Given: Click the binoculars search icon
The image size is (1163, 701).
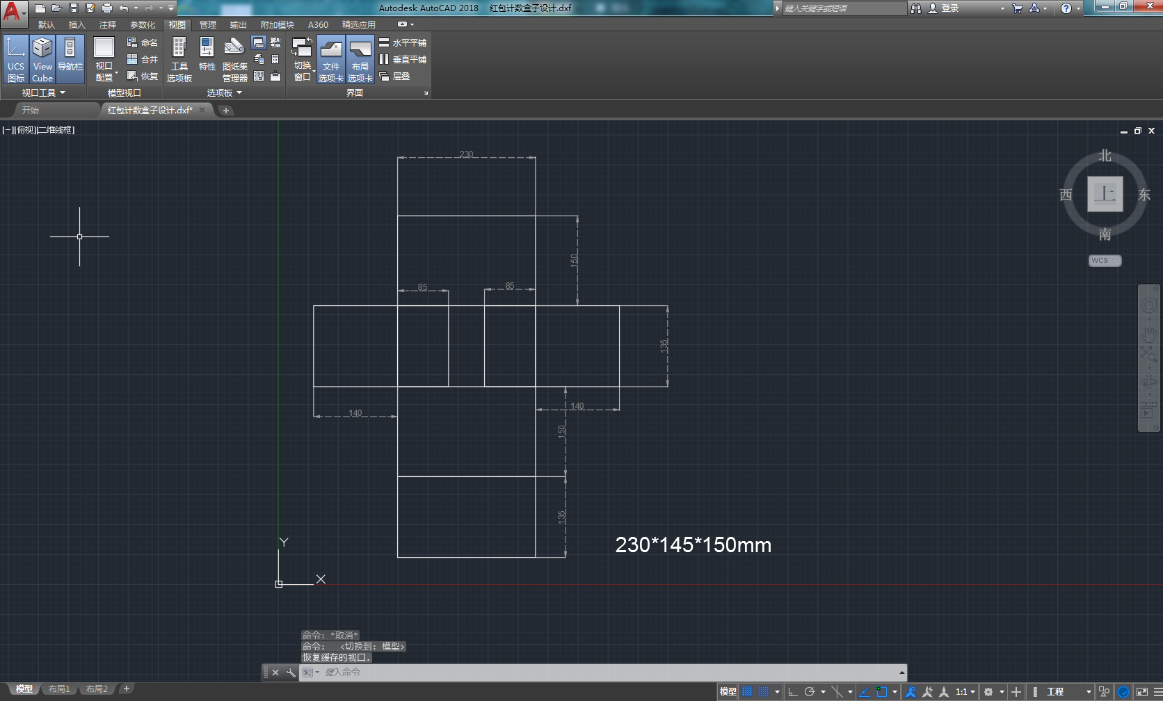Looking at the screenshot, I should [916, 8].
